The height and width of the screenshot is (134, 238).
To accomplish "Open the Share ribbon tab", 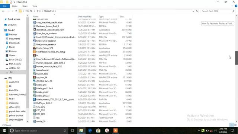I will (25, 6).
